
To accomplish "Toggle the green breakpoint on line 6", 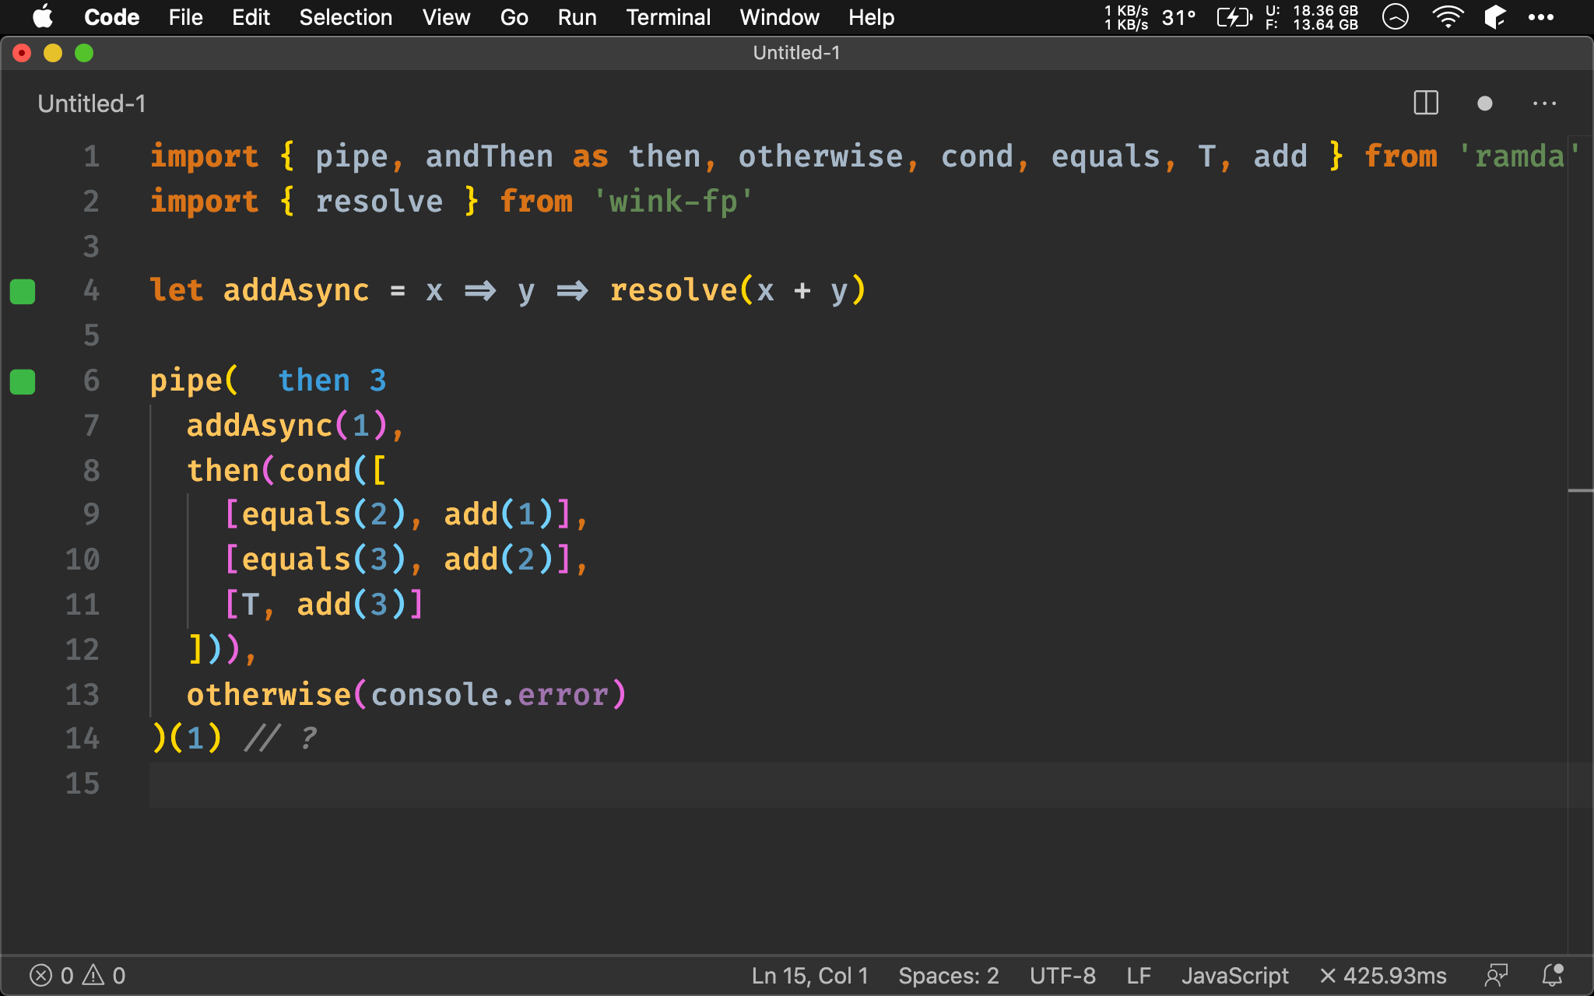I will (x=24, y=380).
